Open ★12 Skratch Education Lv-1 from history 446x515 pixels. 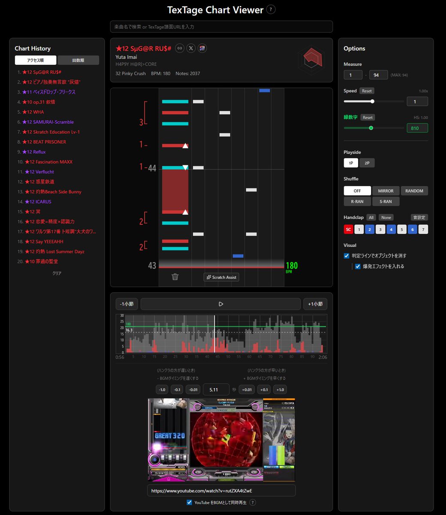(51, 132)
